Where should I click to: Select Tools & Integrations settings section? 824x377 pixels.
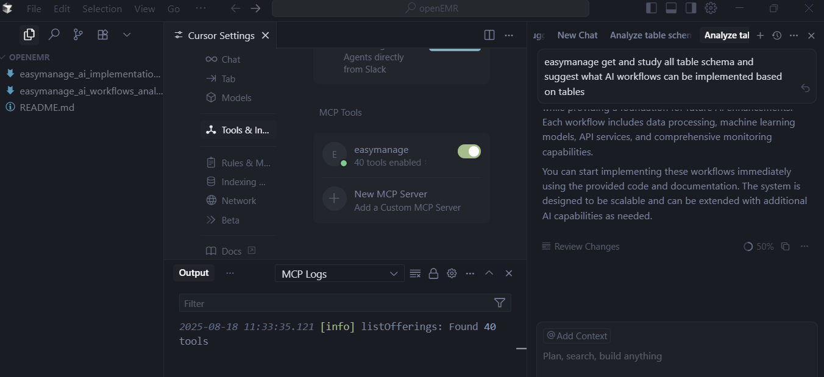click(x=238, y=130)
